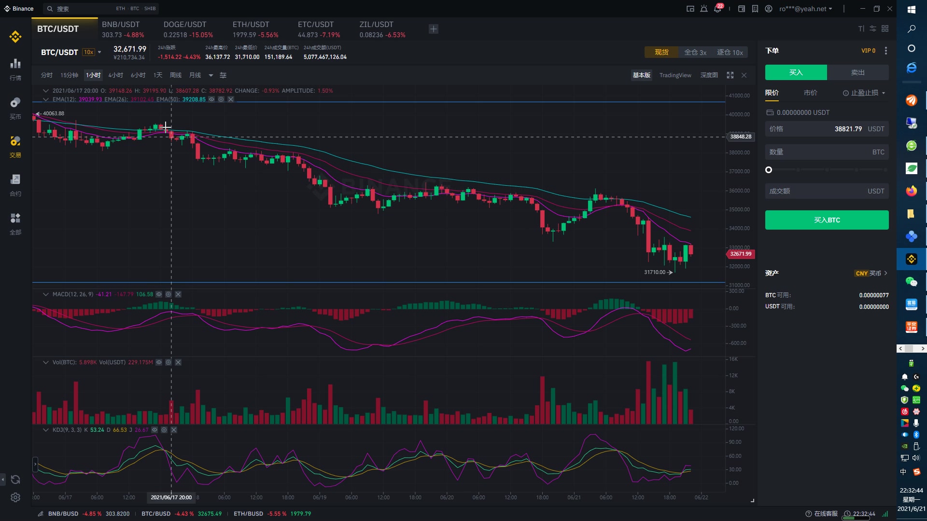This screenshot has width=927, height=521.
Task: Switch to TradingView chart
Action: click(675, 75)
